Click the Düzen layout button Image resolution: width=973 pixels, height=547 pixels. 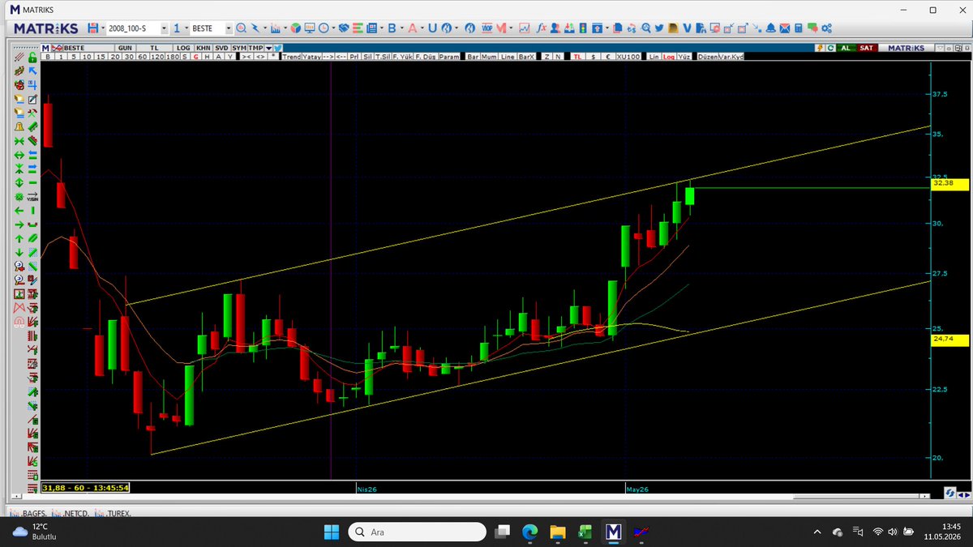pyautogui.click(x=708, y=57)
